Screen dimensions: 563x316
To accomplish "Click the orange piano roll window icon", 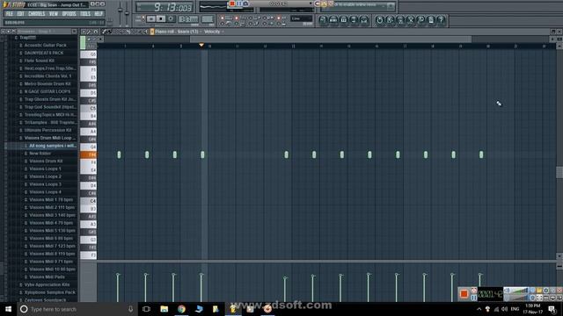I will pyautogui.click(x=152, y=32).
